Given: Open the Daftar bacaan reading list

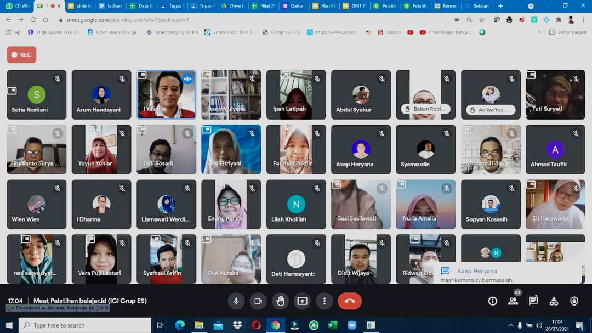Looking at the screenshot, I should 567,32.
